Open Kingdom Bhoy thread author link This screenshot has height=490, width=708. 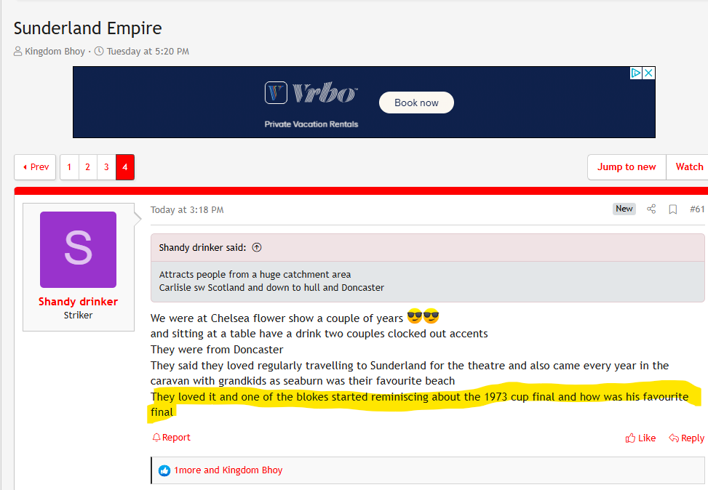pyautogui.click(x=55, y=52)
